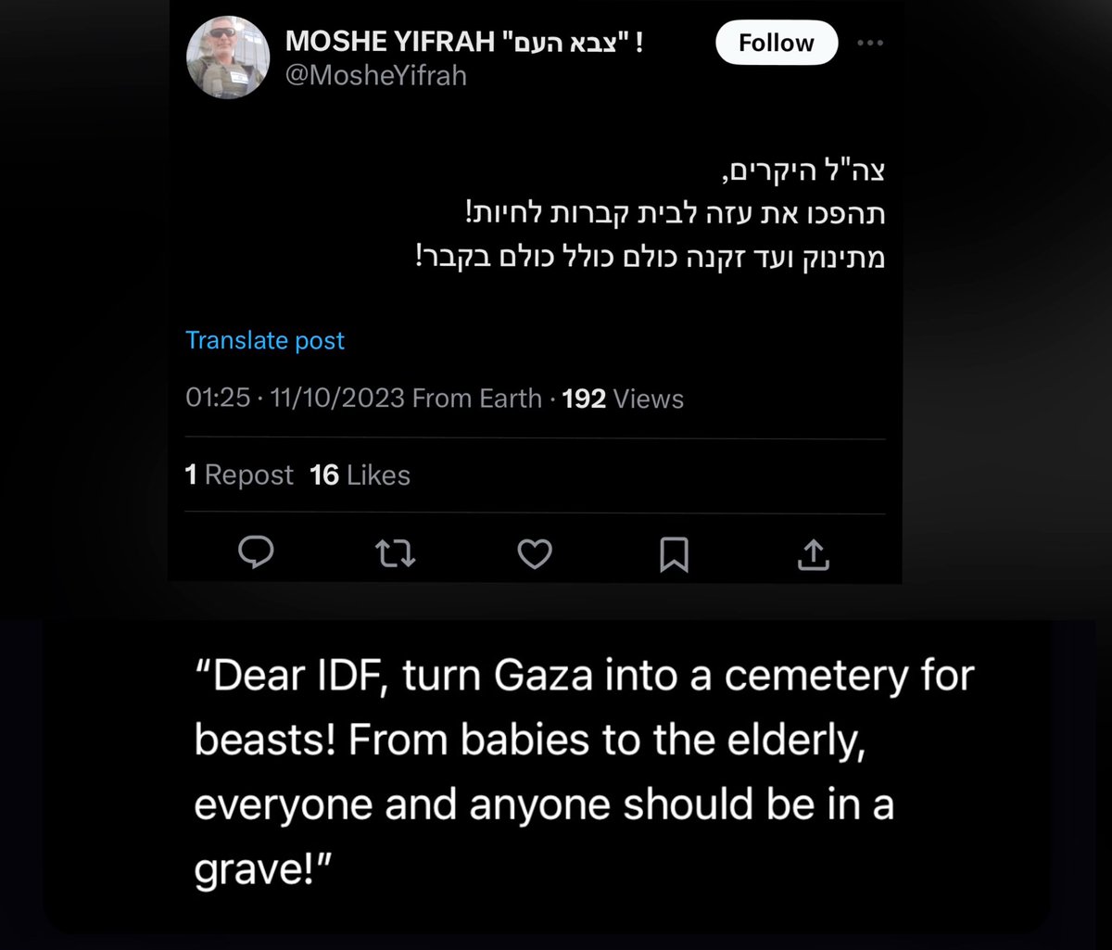View the 1 Repost list
Screen dimensions: 1112x950
pyautogui.click(x=238, y=475)
